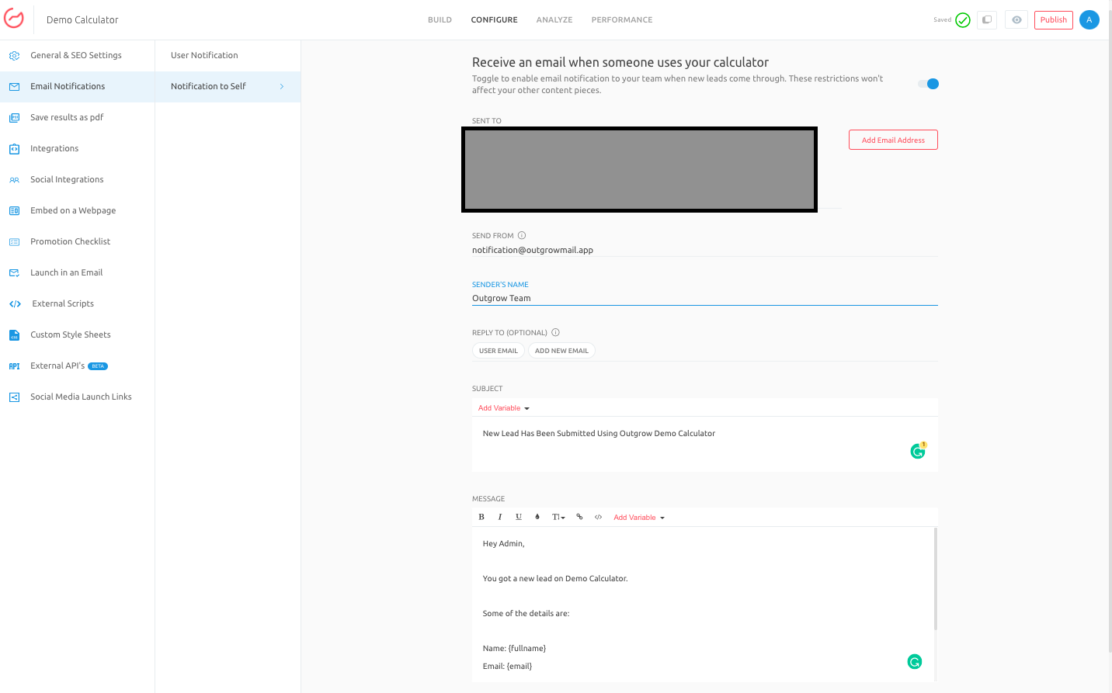
Task: Click the External Scripts code icon
Action: (x=15, y=304)
